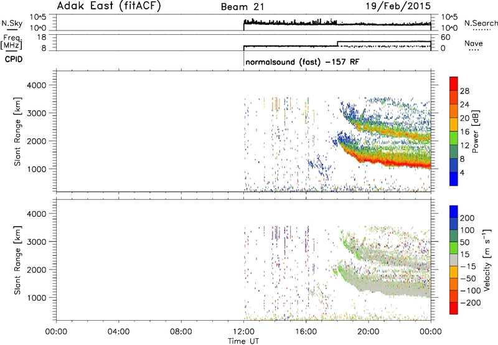Click the gray velocity backscatter band near 1000 km
498x345 pixels.
(x=394, y=288)
